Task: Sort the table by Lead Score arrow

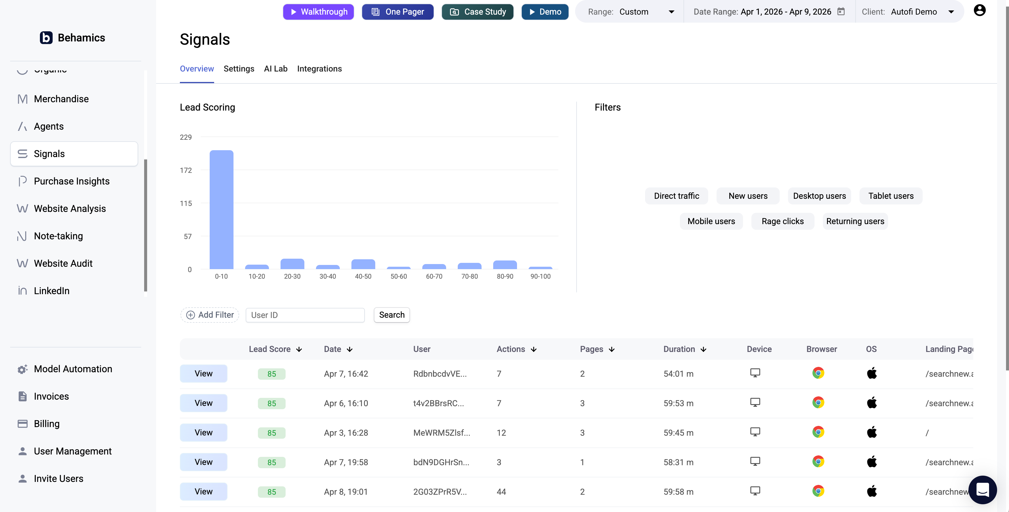Action: coord(299,349)
